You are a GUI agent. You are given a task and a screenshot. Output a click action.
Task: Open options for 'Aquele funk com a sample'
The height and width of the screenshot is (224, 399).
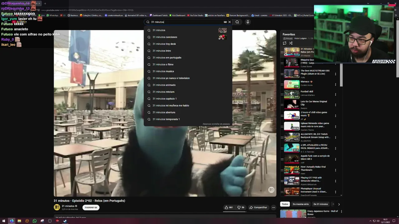335,159
